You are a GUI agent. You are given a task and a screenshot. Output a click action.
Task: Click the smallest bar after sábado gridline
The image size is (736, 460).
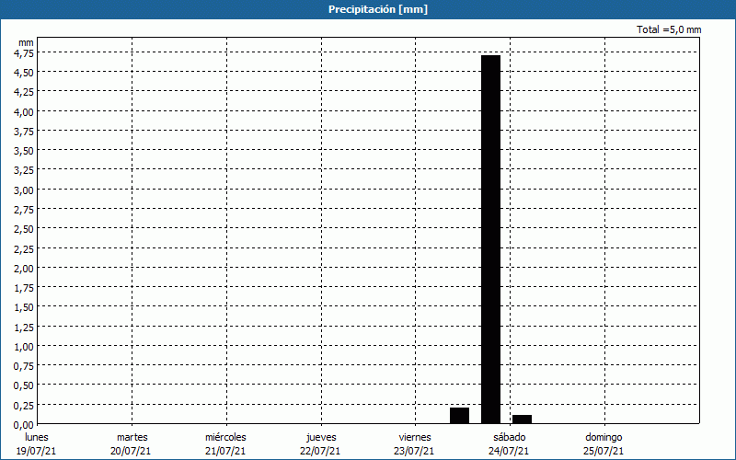click(x=522, y=420)
